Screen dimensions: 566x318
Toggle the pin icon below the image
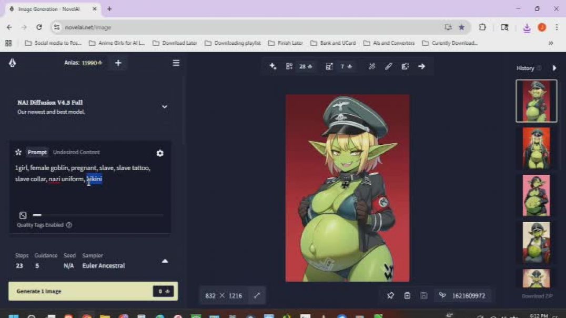click(x=390, y=296)
